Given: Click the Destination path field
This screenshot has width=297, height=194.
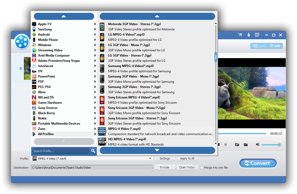Looking at the screenshot, I should click(x=92, y=168).
